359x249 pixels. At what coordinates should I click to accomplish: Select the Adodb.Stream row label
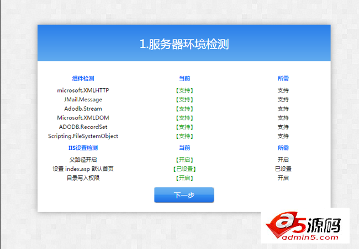83,109
